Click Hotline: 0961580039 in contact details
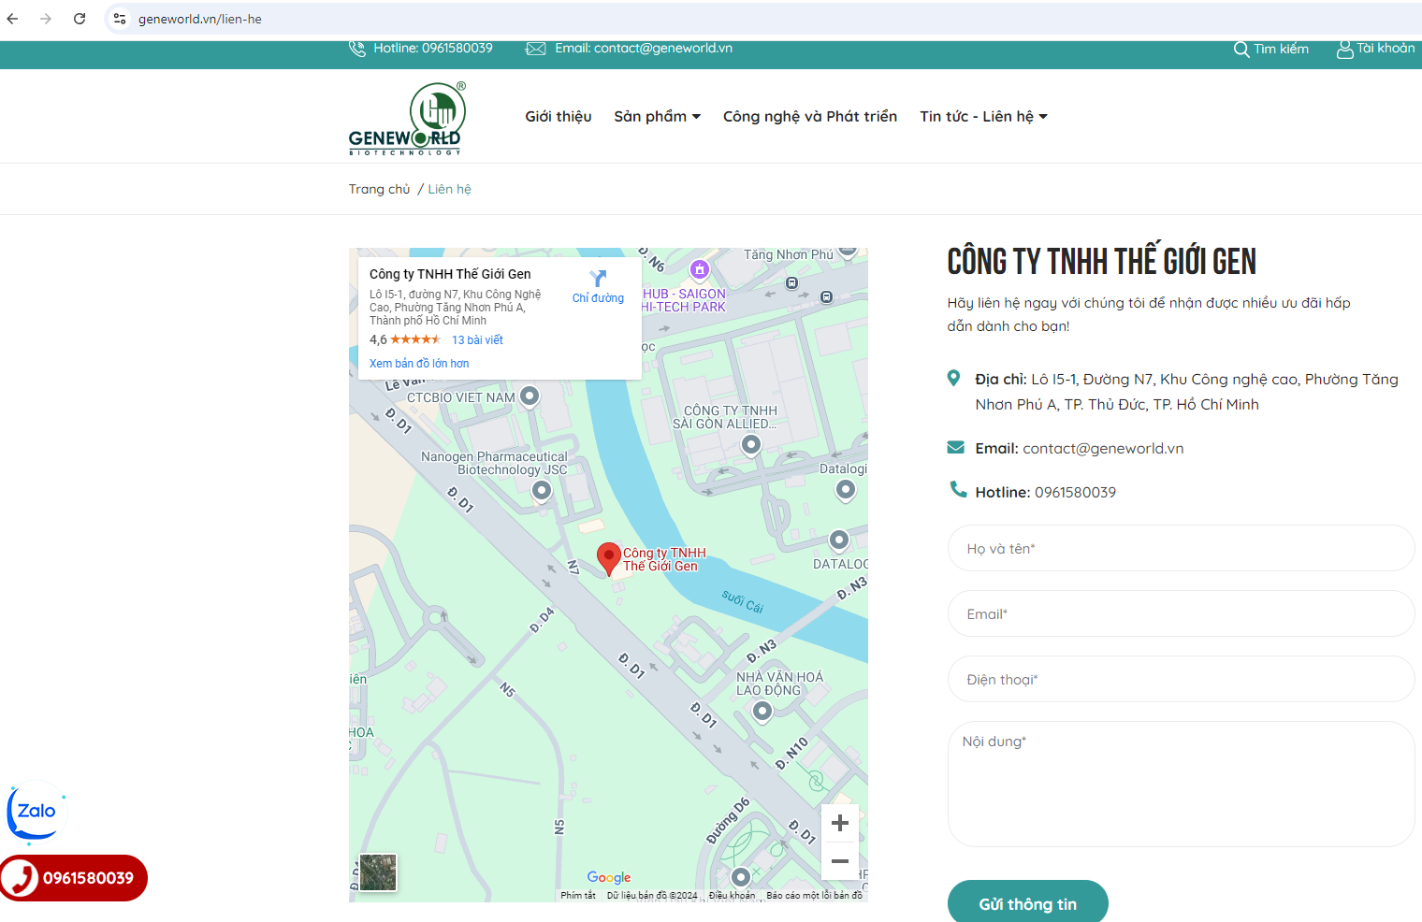 [x=1046, y=493]
